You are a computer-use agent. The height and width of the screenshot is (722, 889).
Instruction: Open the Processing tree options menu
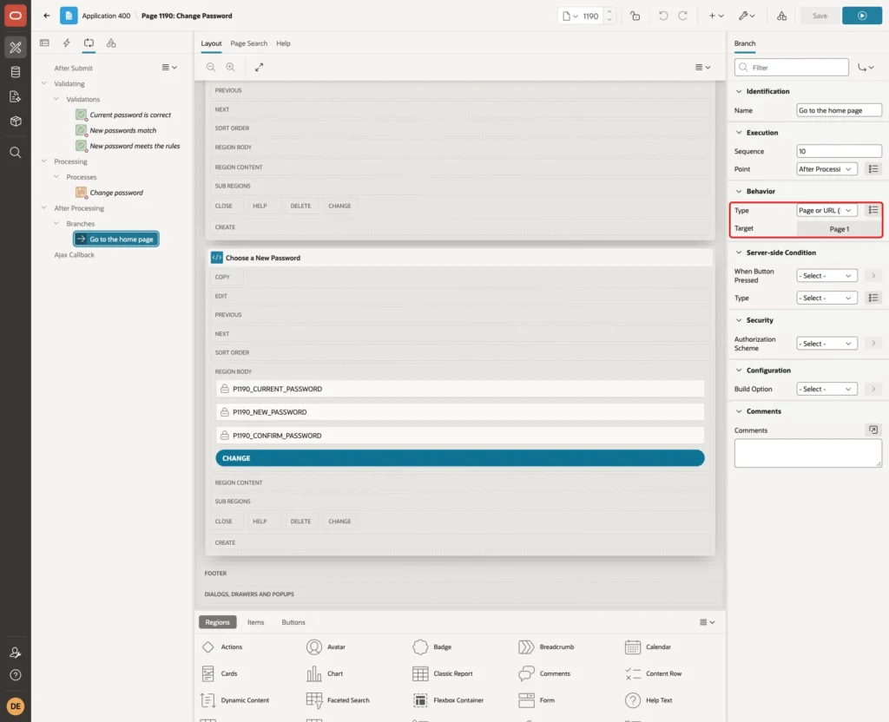pyautogui.click(x=169, y=68)
